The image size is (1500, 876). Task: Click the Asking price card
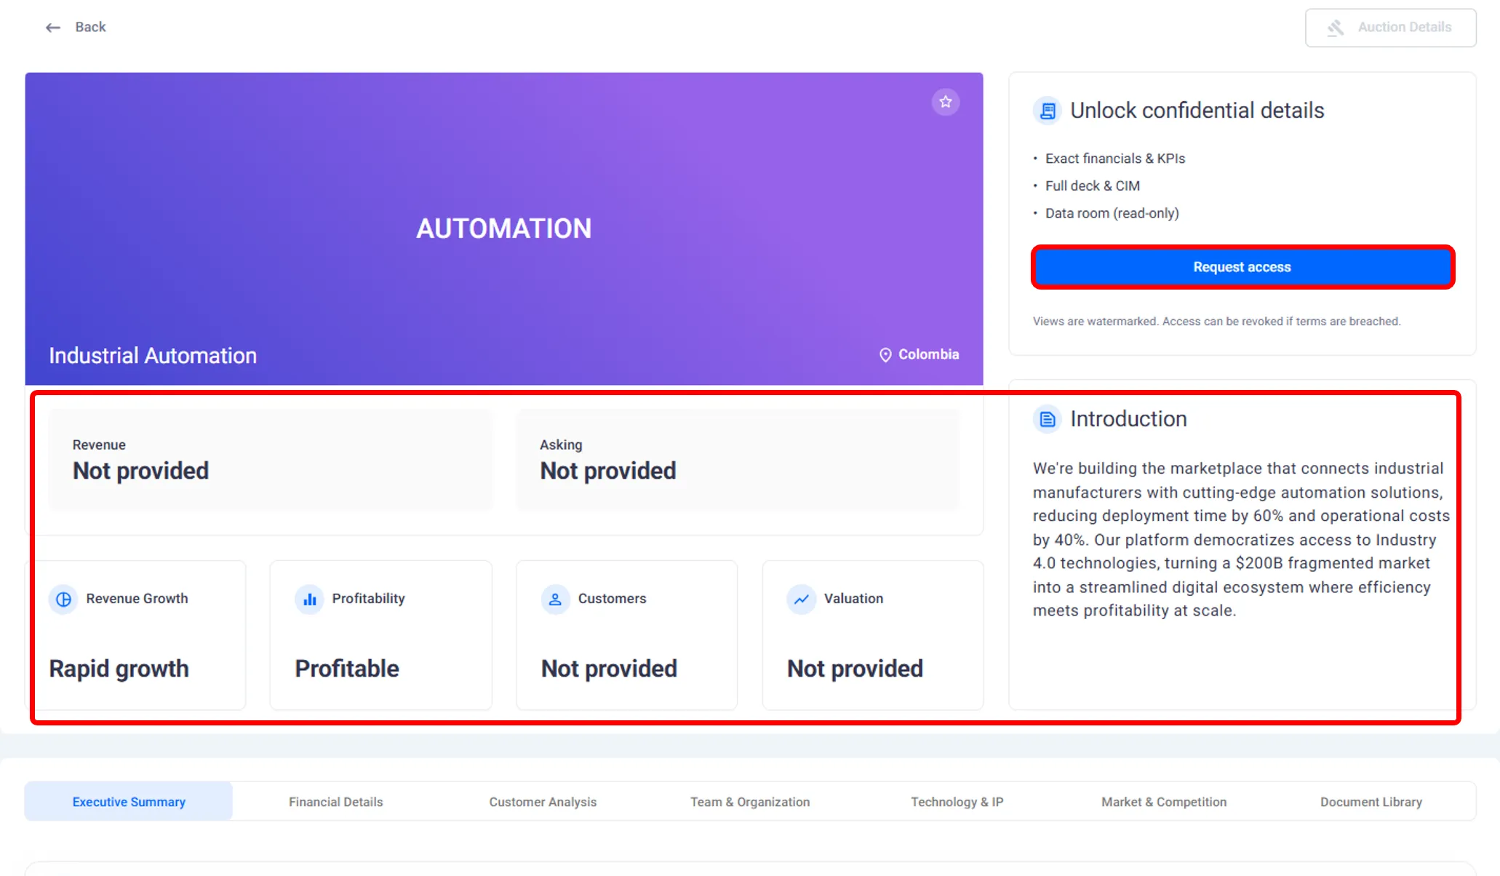pyautogui.click(x=738, y=459)
